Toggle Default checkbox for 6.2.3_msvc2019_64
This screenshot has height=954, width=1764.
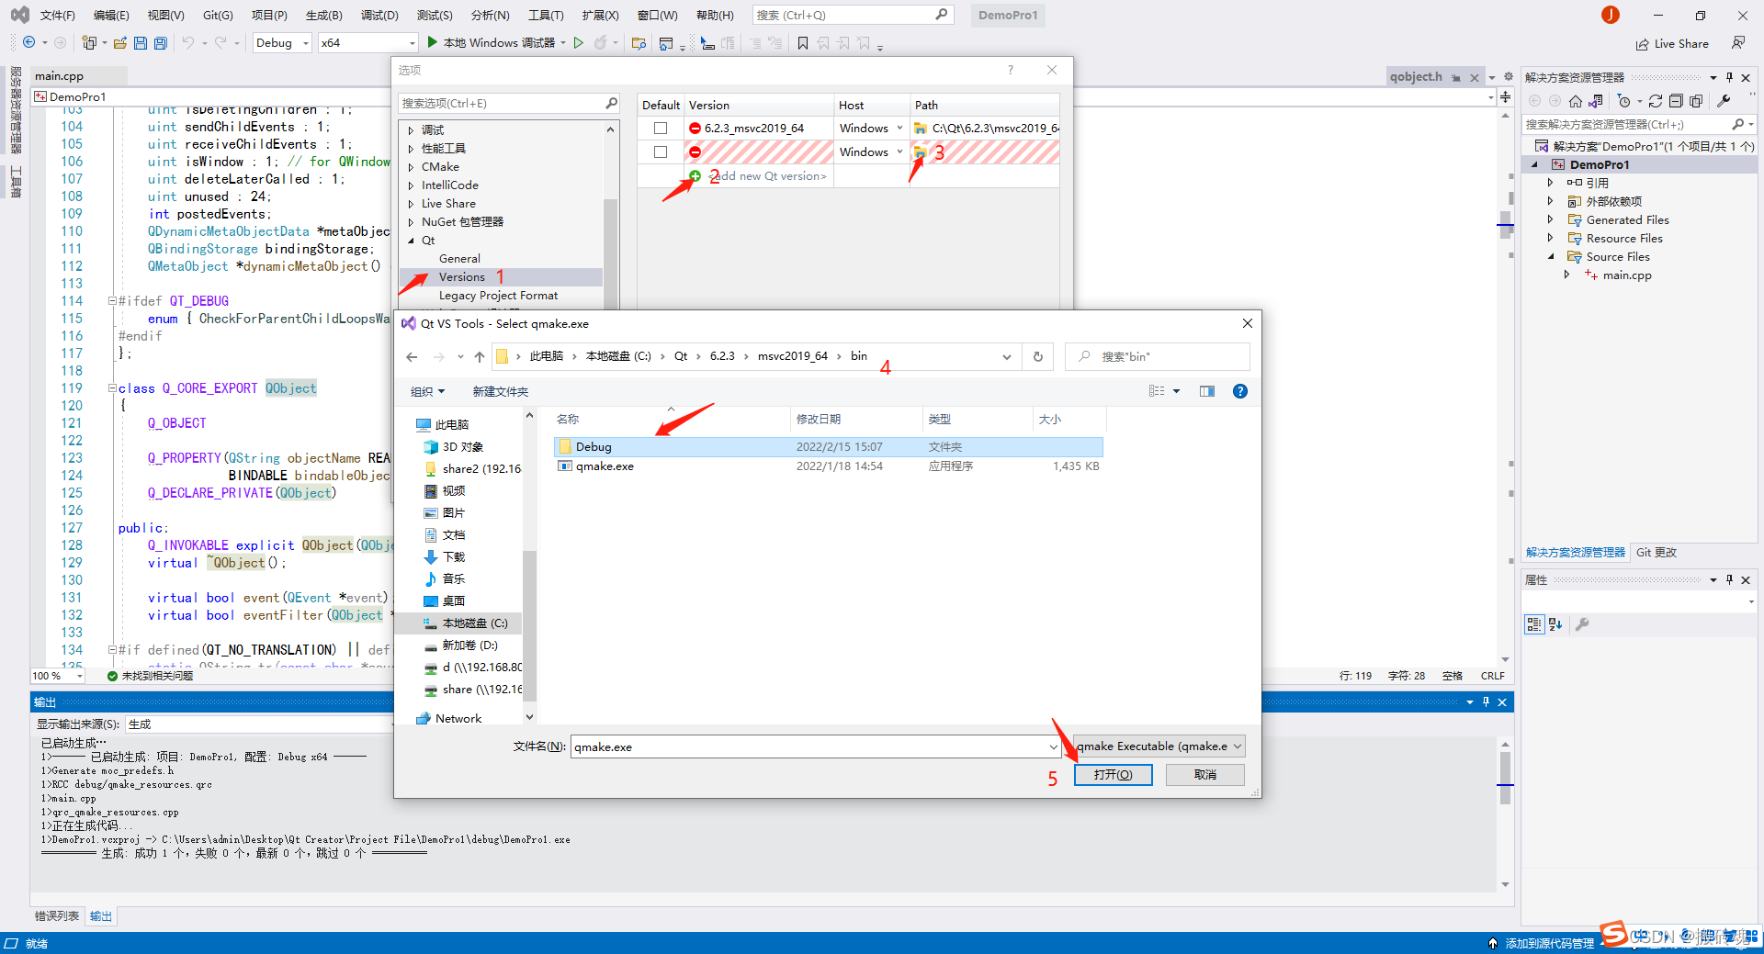click(x=661, y=129)
